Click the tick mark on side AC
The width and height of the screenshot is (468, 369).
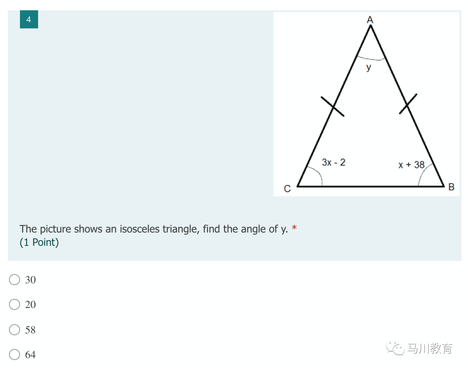[x=332, y=106]
